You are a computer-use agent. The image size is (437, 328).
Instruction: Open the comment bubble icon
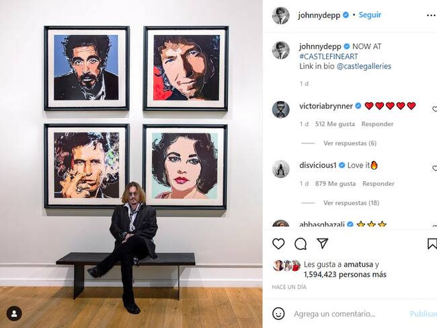301,244
